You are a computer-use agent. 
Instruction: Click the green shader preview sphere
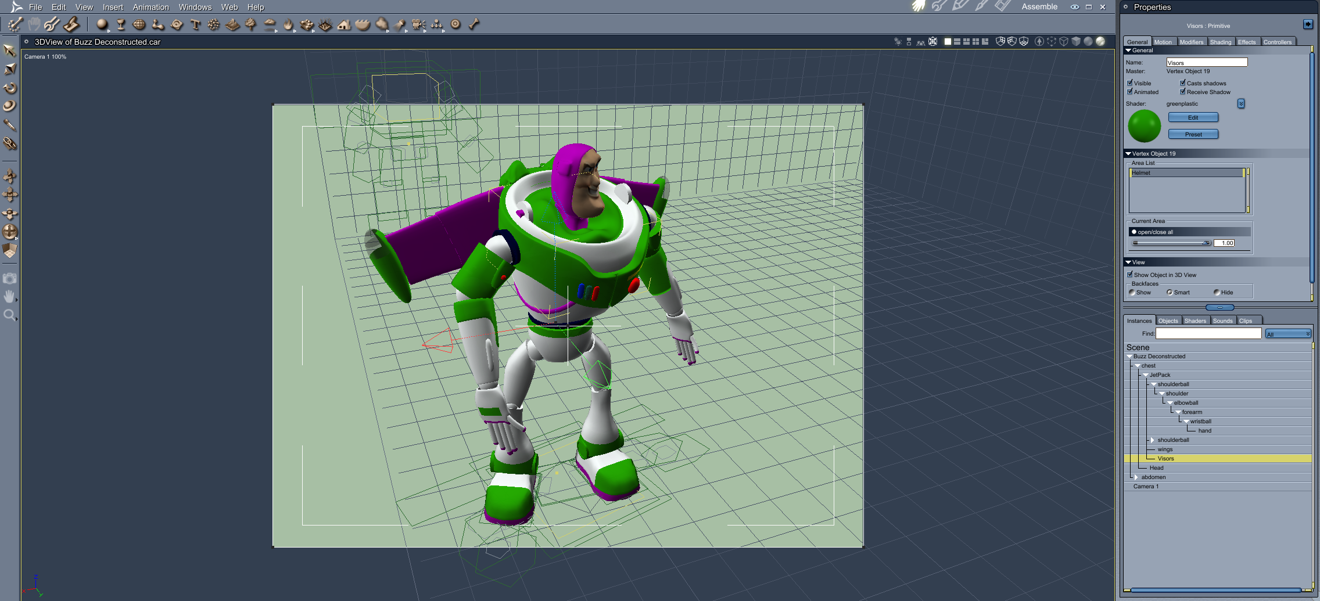1145,126
